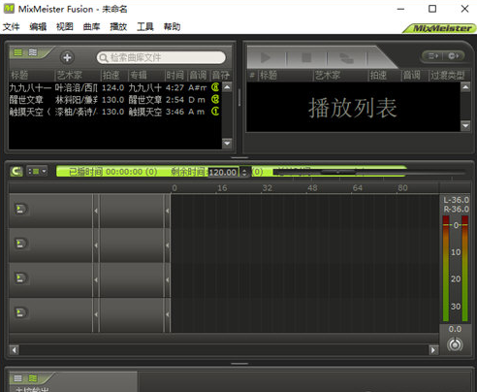Click timeline horizontal scroll right arrow

click(433, 349)
